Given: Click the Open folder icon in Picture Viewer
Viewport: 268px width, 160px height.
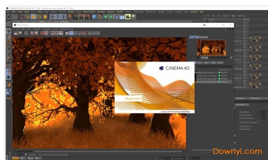Looking at the screenshot, I should pos(16,33).
